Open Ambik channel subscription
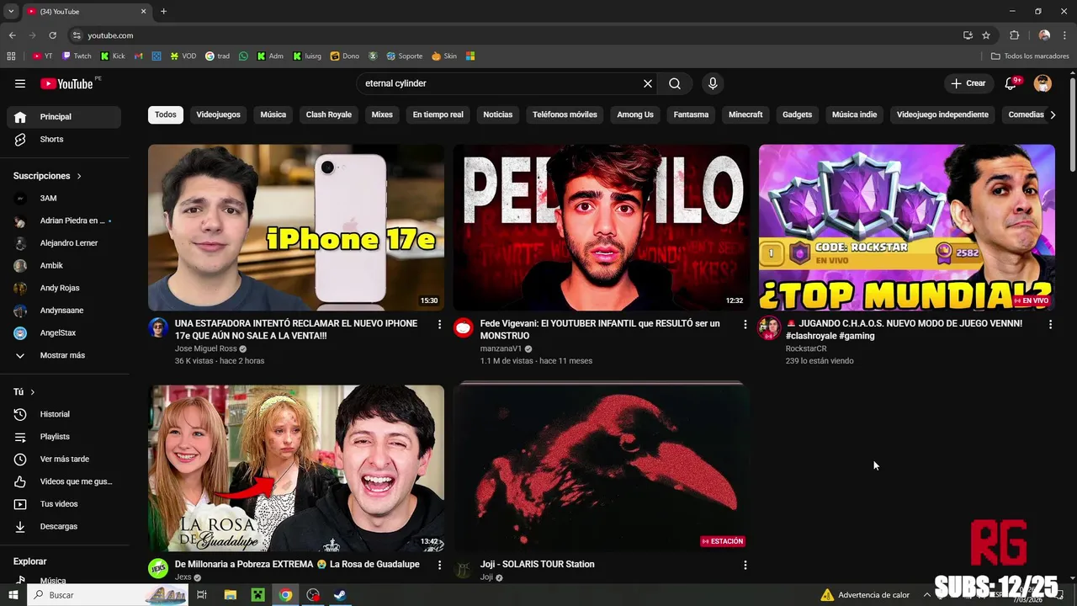 [x=64, y=266]
